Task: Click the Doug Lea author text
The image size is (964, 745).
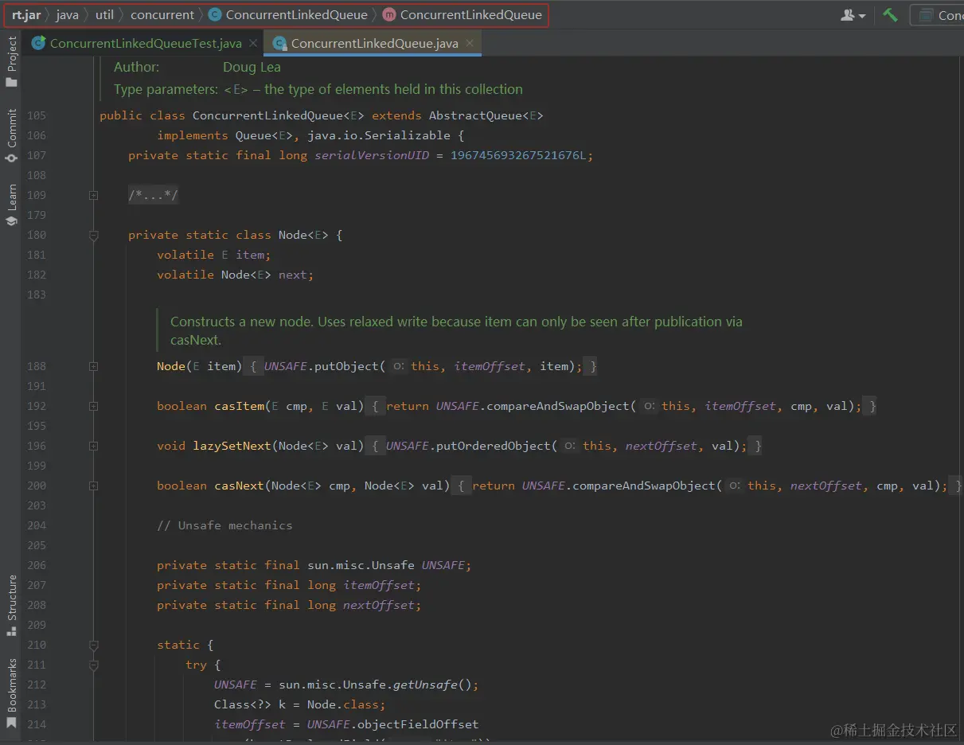Action: 252,67
